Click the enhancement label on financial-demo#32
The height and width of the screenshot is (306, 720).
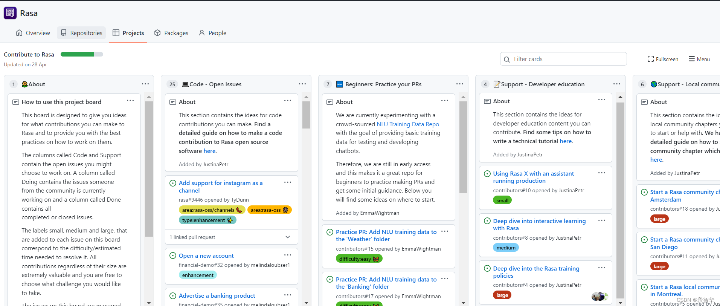(198, 275)
